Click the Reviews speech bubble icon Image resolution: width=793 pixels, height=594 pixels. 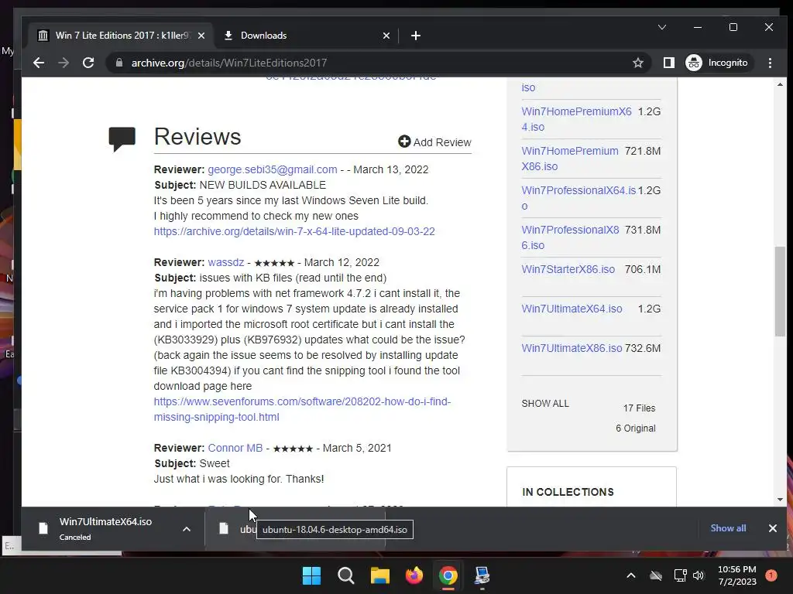click(x=122, y=139)
